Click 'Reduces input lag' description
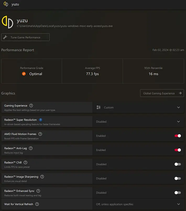The height and width of the screenshot is (211, 186). point(14,153)
